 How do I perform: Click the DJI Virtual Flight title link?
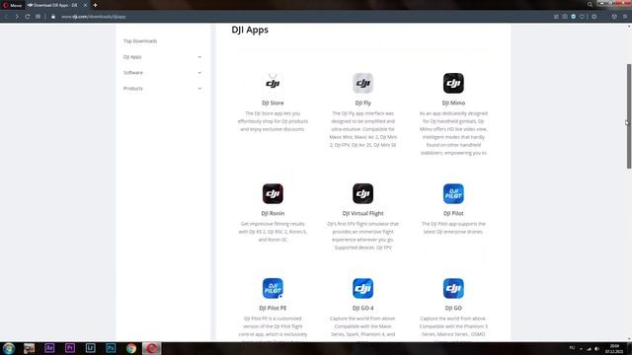(363, 213)
